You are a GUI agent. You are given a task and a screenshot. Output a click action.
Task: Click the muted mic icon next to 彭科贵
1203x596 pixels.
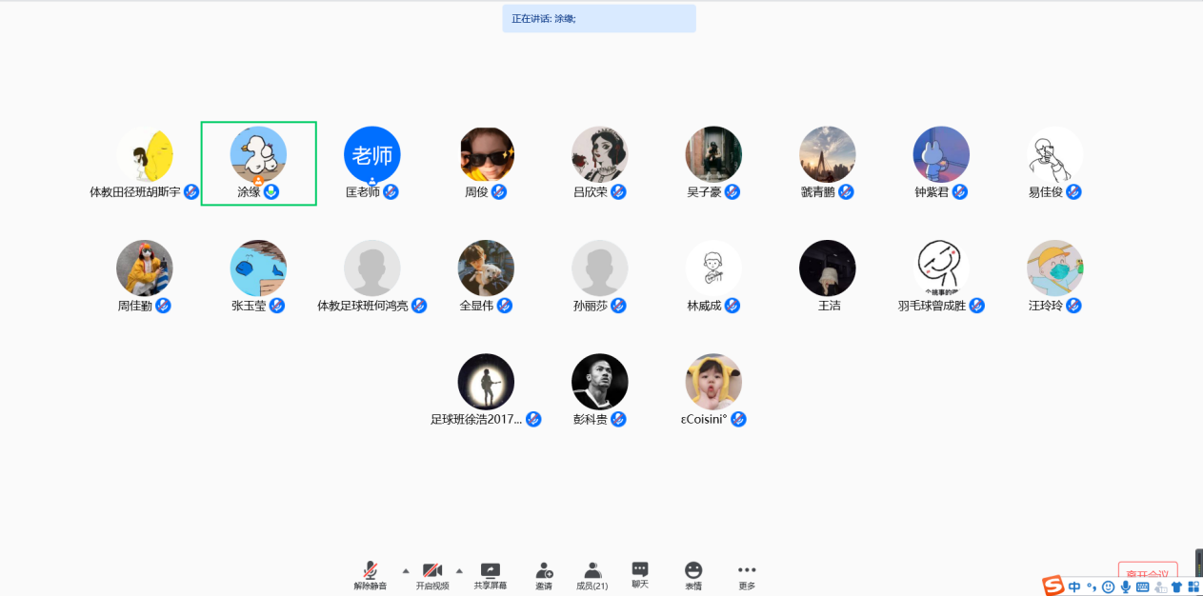pos(619,420)
